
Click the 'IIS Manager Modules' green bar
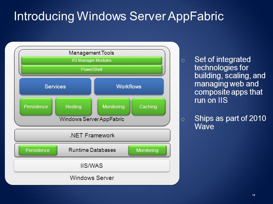pyautogui.click(x=92, y=60)
